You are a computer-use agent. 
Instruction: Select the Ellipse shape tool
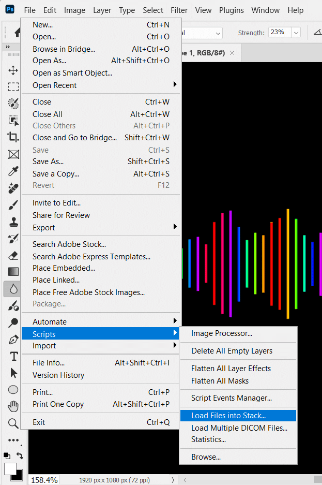[13, 390]
